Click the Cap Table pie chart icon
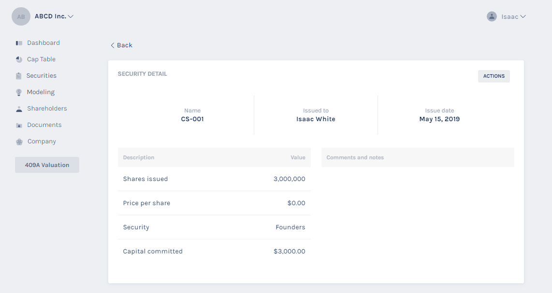Image resolution: width=552 pixels, height=293 pixels. [x=19, y=59]
